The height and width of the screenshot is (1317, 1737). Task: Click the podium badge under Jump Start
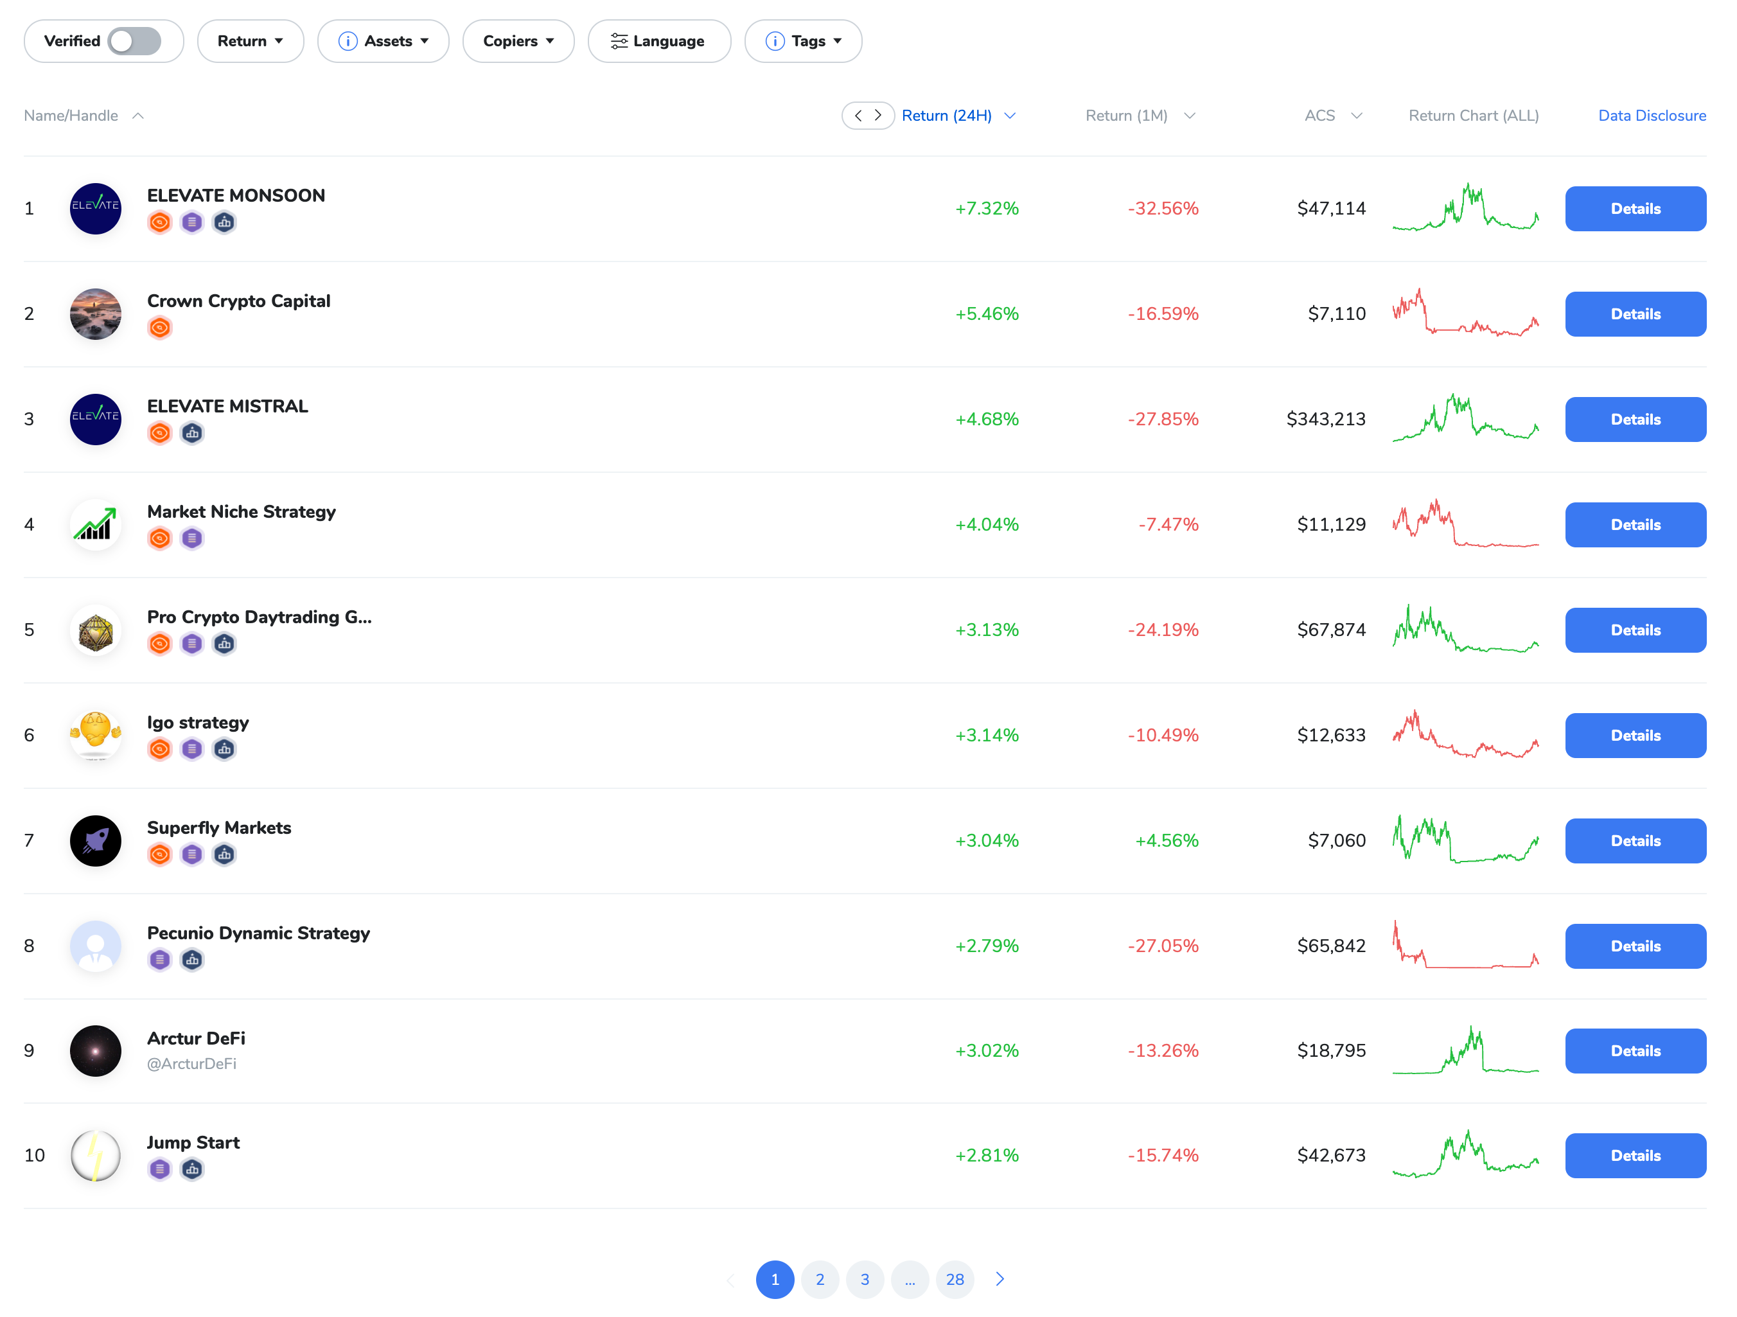(192, 1169)
